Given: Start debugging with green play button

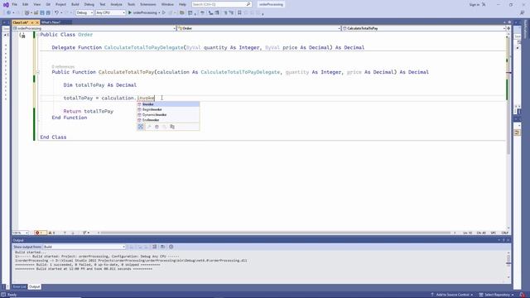Looking at the screenshot, I should pos(129,13).
